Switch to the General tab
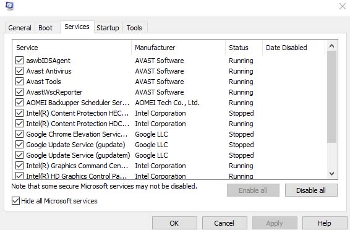Screen dimensions: 350x230 pyautogui.click(x=20, y=28)
